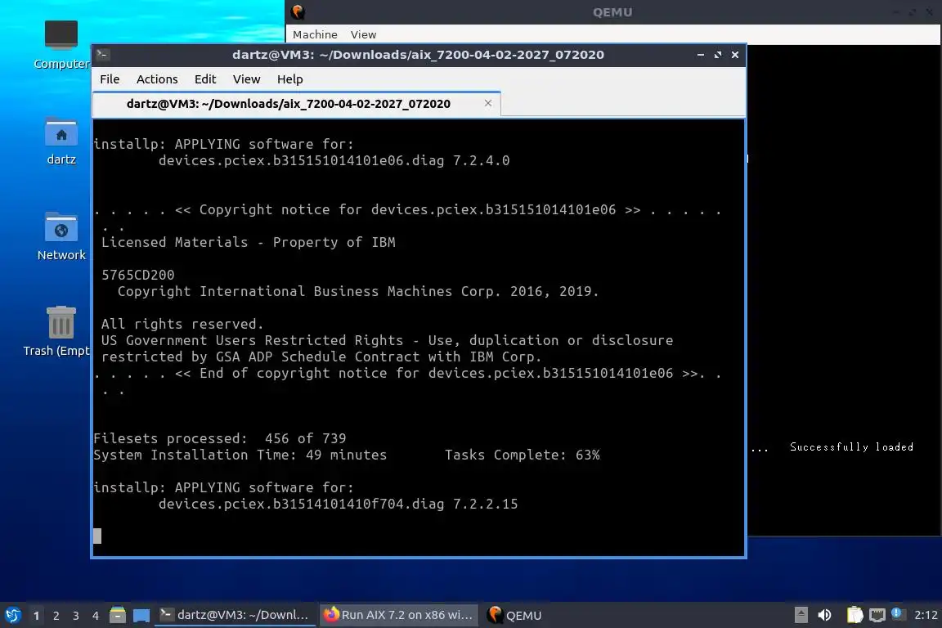
Task: Click the terminal icon in the window title bar
Action: click(102, 55)
